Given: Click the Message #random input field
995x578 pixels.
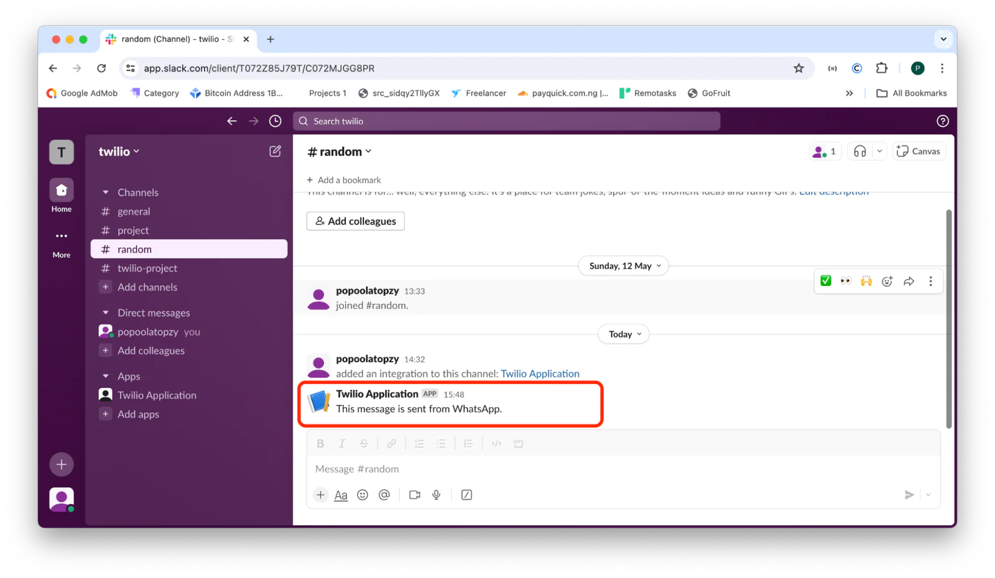Looking at the screenshot, I should pyautogui.click(x=622, y=469).
